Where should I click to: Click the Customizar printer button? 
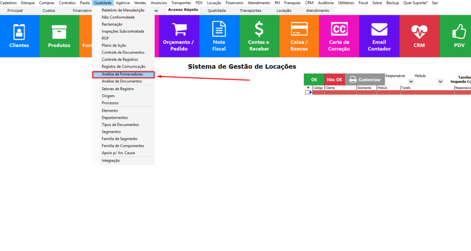click(x=364, y=80)
